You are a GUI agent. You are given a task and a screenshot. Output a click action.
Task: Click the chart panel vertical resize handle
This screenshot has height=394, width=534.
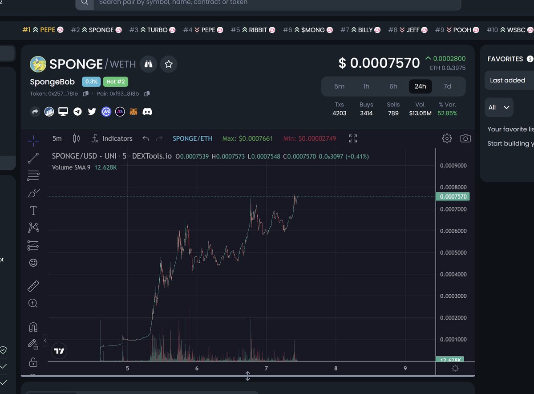[x=248, y=376]
